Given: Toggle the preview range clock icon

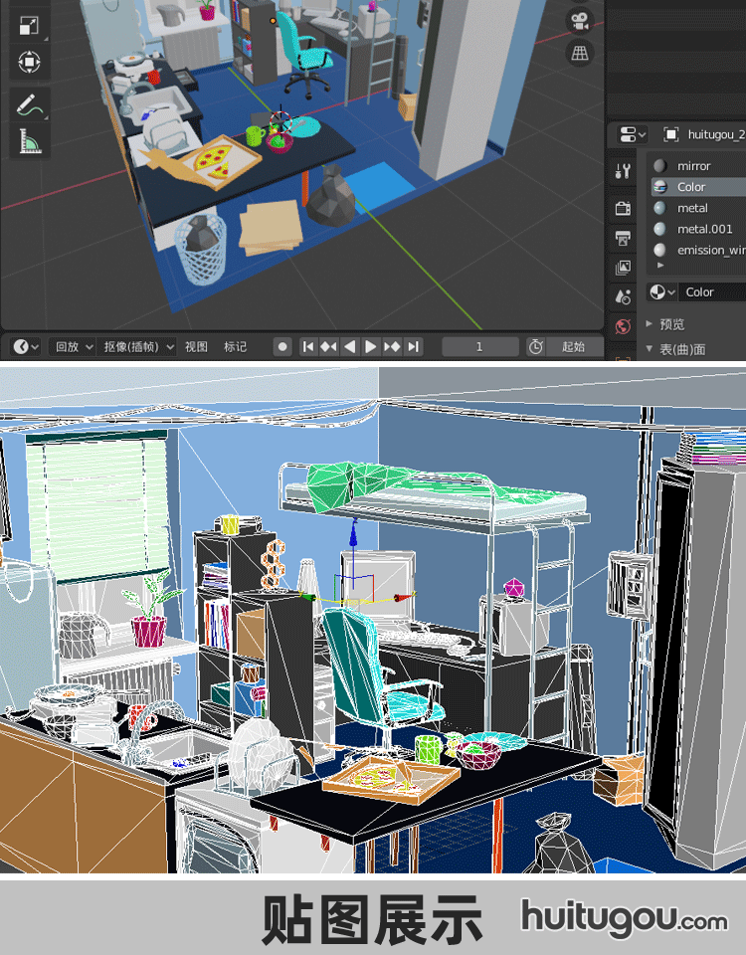Looking at the screenshot, I should (536, 346).
